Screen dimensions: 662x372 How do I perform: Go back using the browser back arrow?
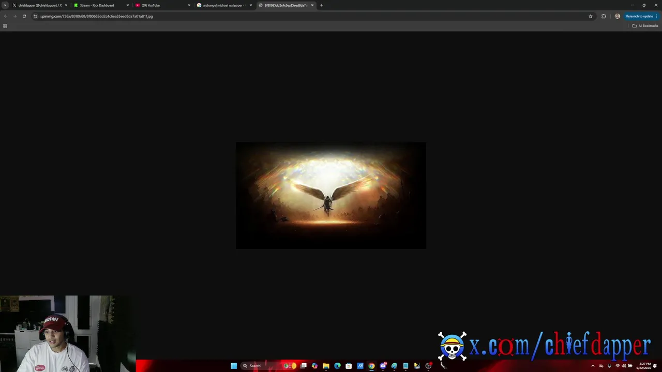click(6, 16)
